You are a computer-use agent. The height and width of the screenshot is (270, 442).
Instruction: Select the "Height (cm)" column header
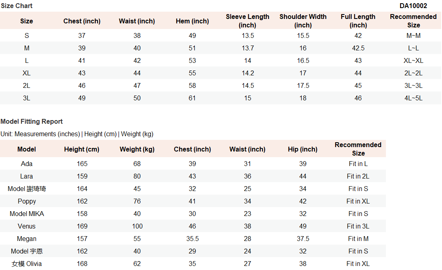tap(82, 150)
